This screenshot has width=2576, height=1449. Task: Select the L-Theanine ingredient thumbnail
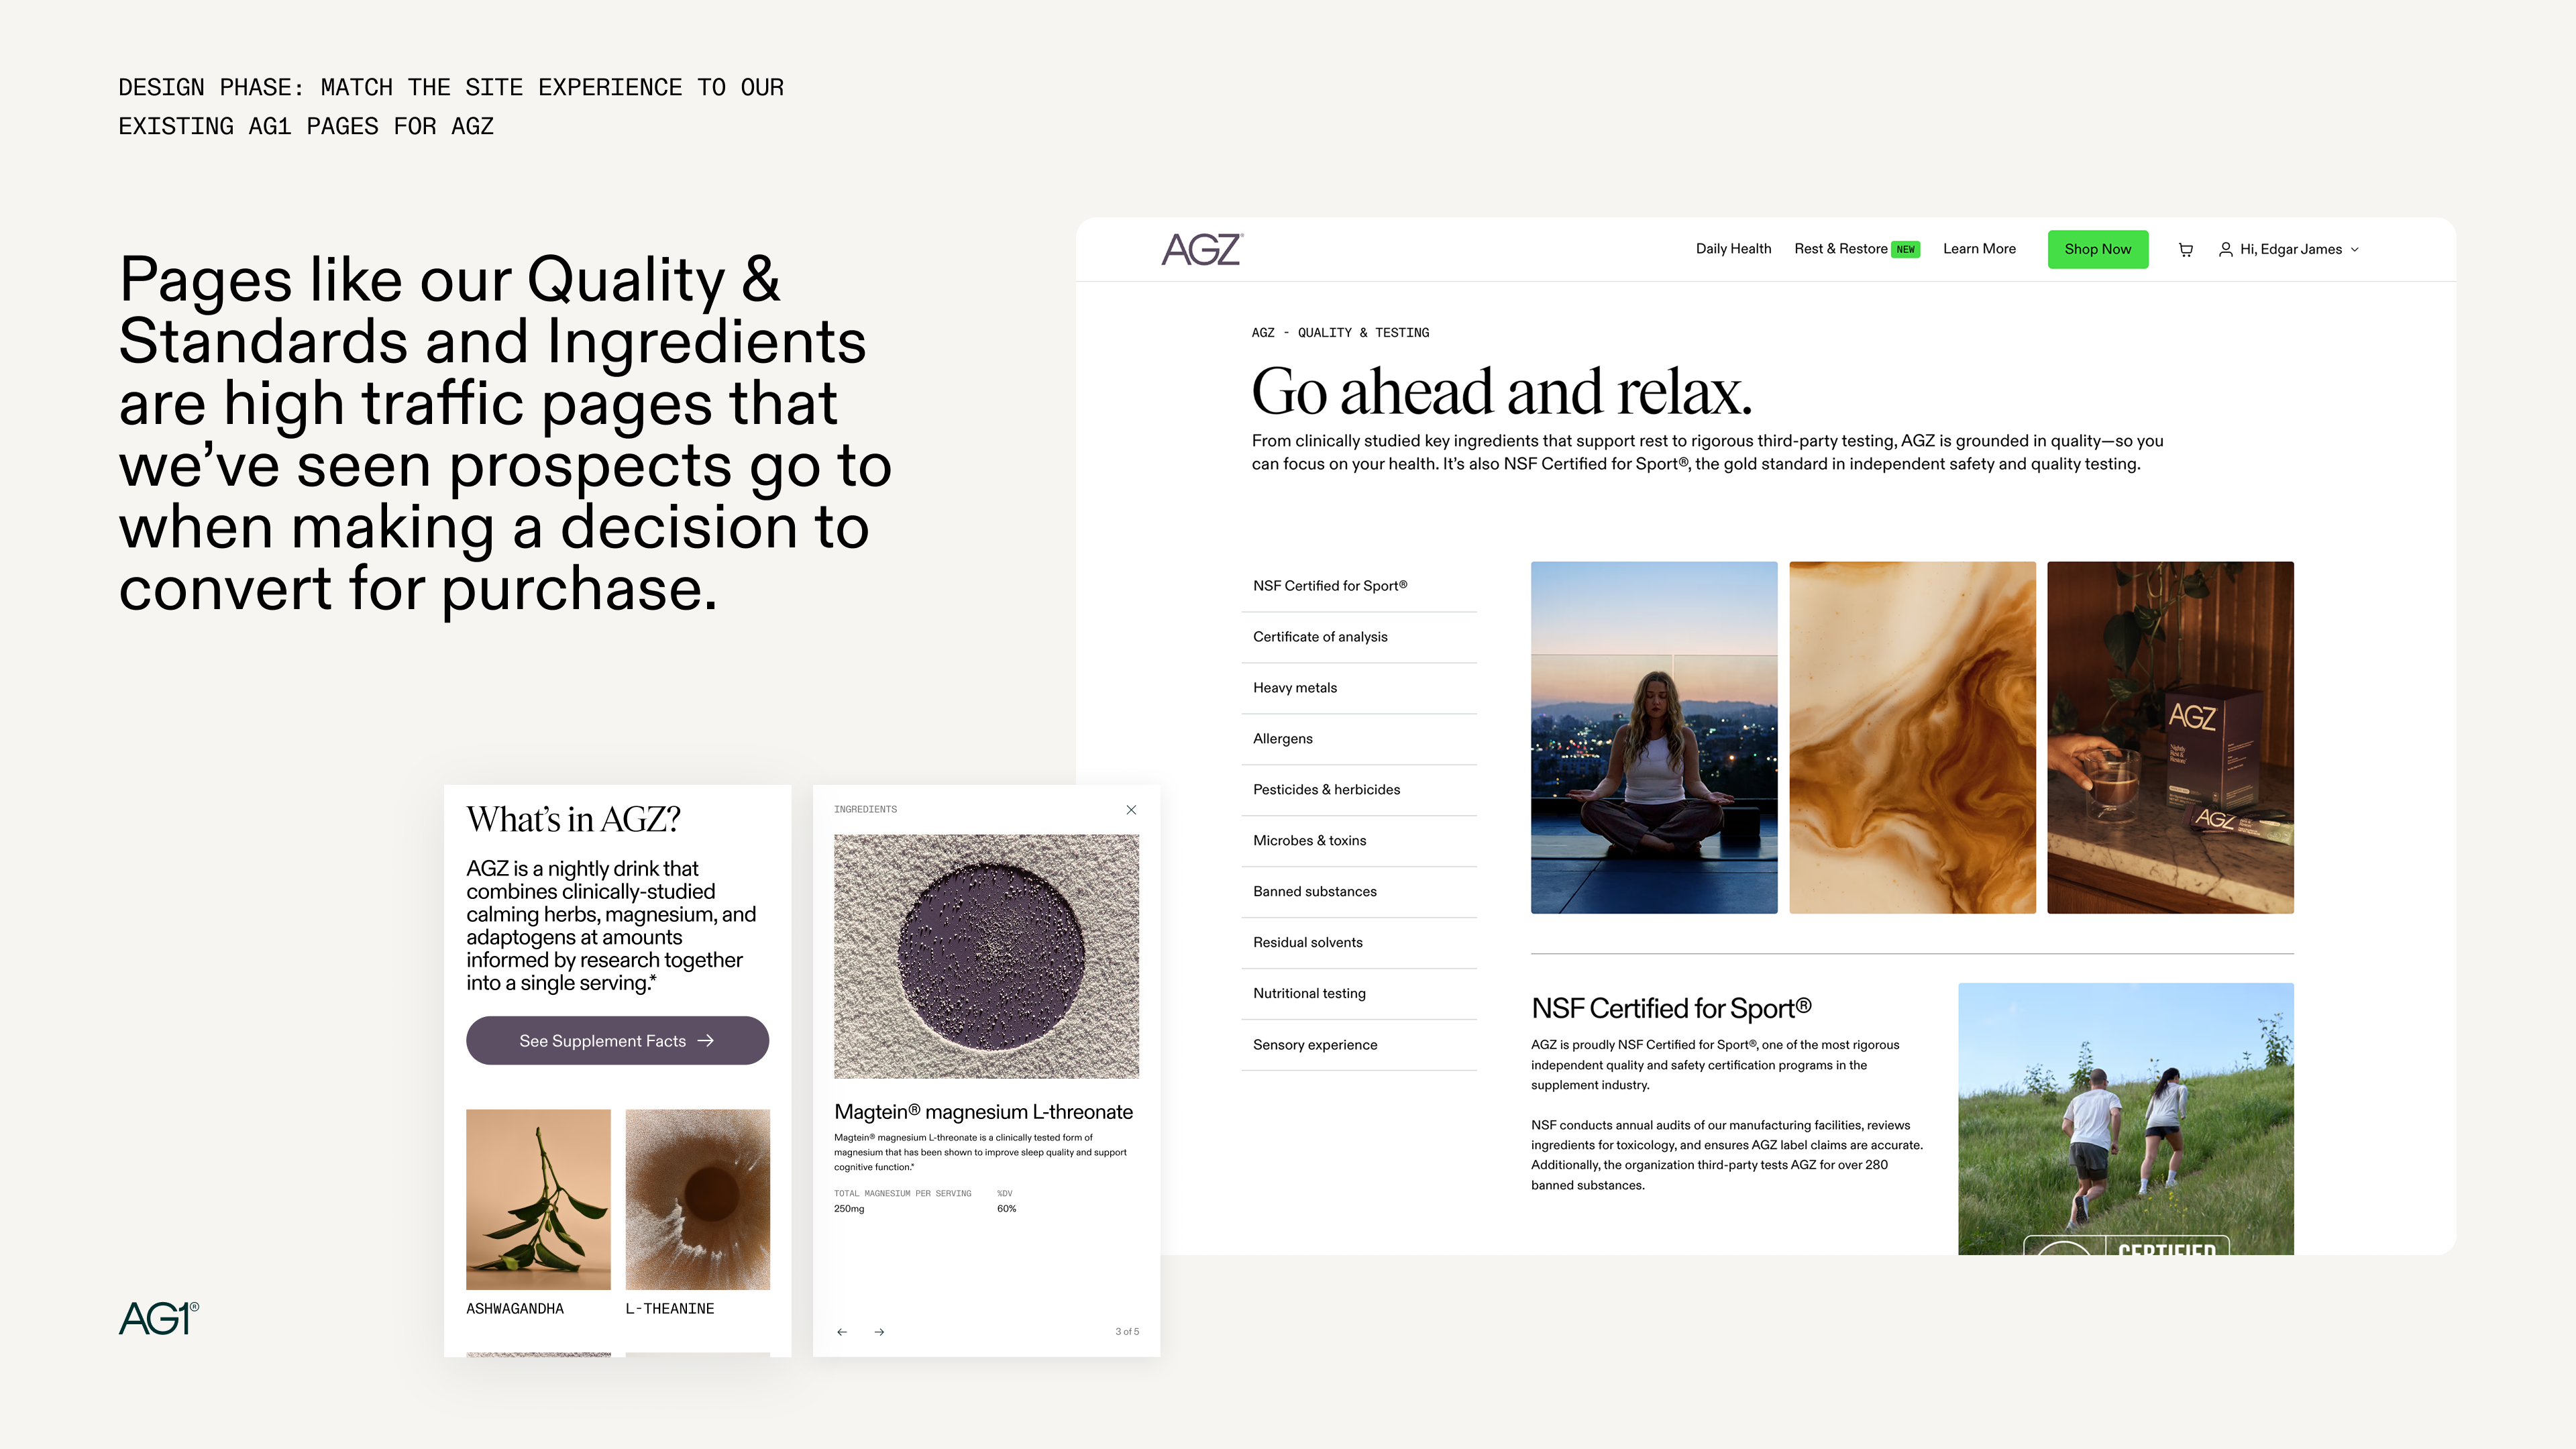click(x=697, y=1199)
